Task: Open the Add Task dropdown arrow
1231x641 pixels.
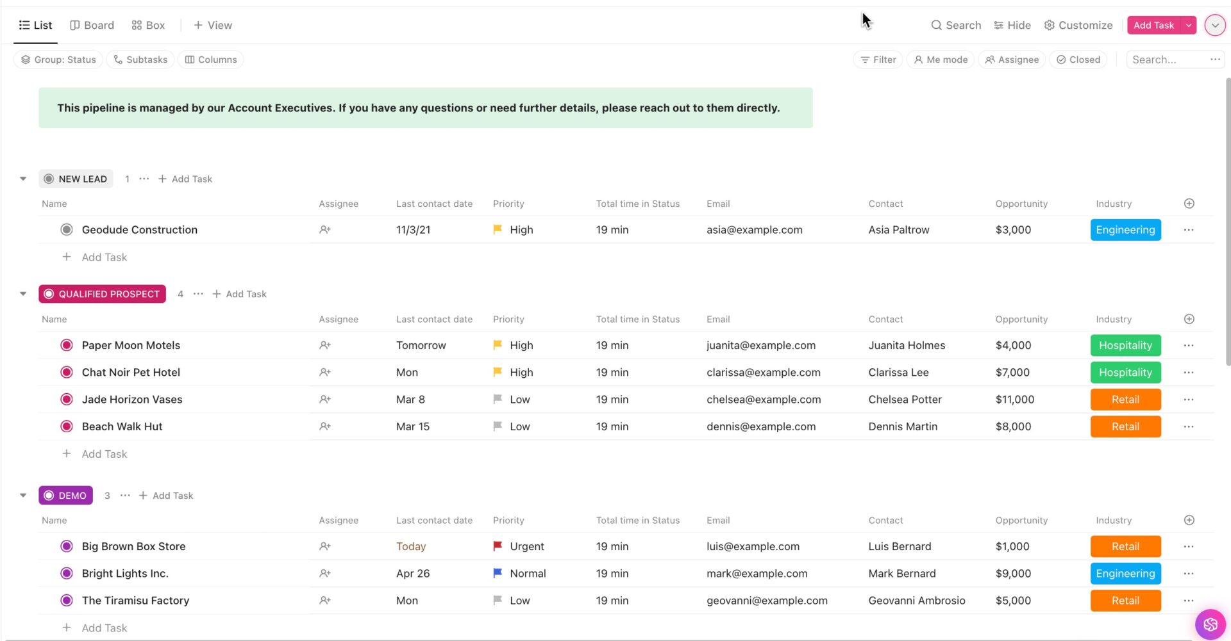Action: [x=1189, y=25]
